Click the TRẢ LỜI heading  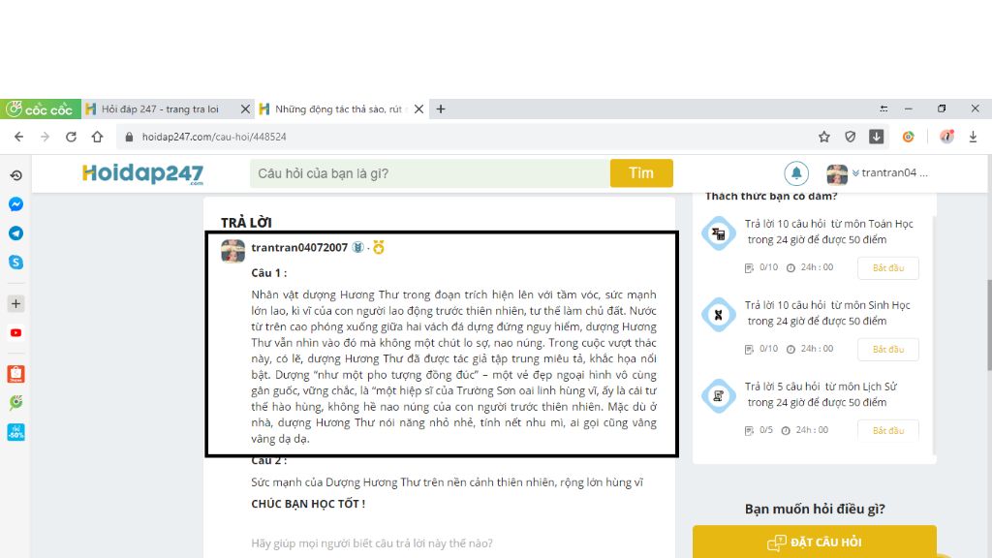[246, 223]
